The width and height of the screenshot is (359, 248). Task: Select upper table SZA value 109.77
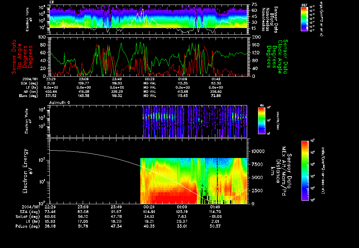[83, 83]
